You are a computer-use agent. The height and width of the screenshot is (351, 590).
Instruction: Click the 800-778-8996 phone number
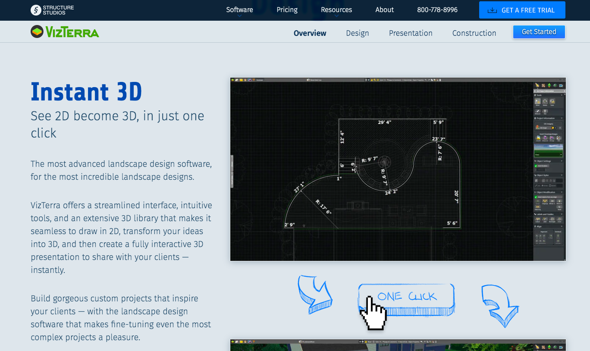point(437,10)
